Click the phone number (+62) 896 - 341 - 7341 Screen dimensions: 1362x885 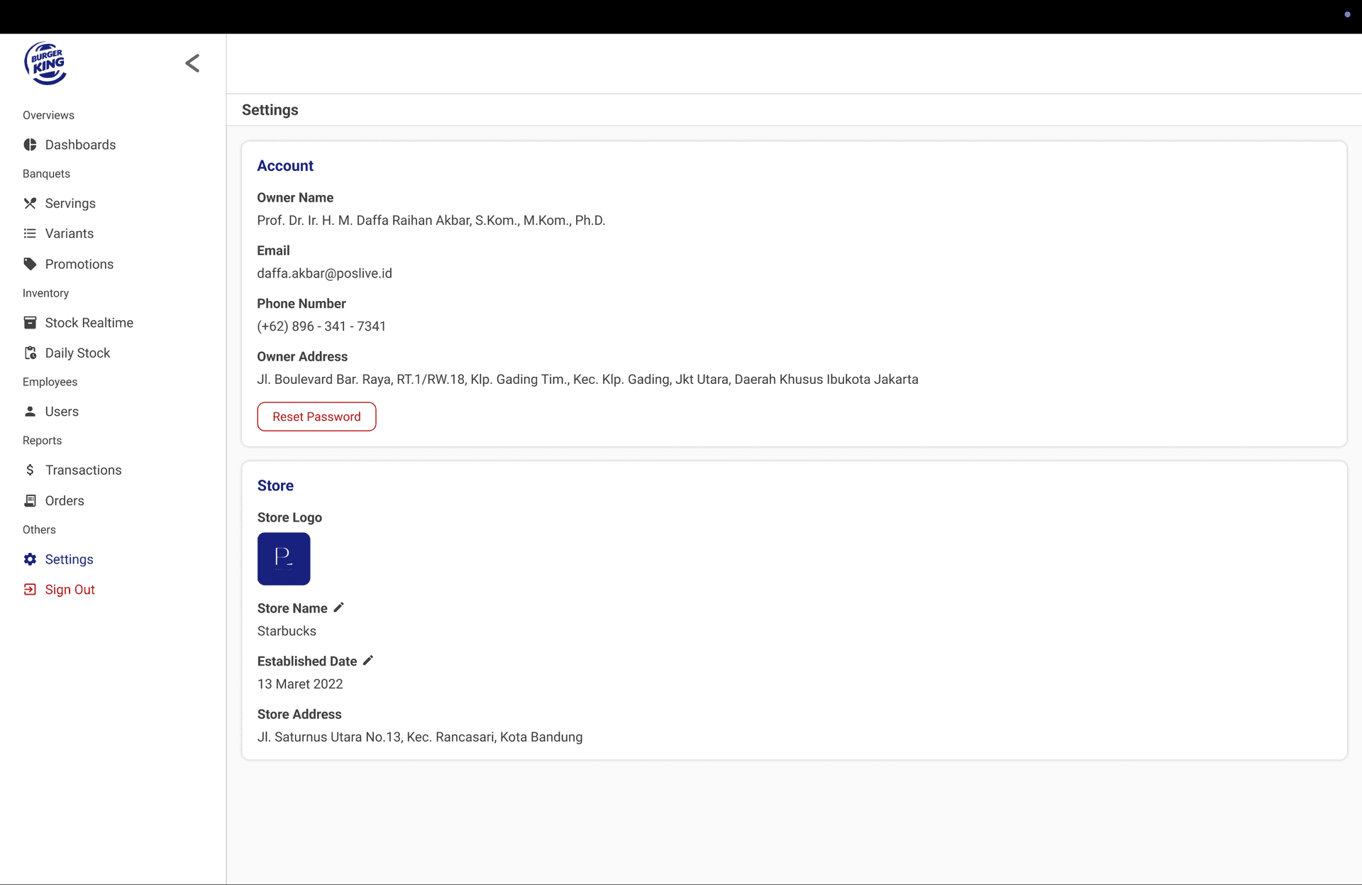321,326
